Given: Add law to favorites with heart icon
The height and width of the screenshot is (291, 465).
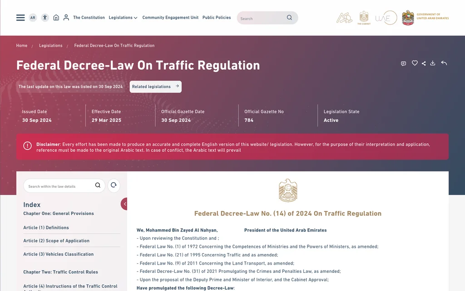Looking at the screenshot, I should (415, 63).
